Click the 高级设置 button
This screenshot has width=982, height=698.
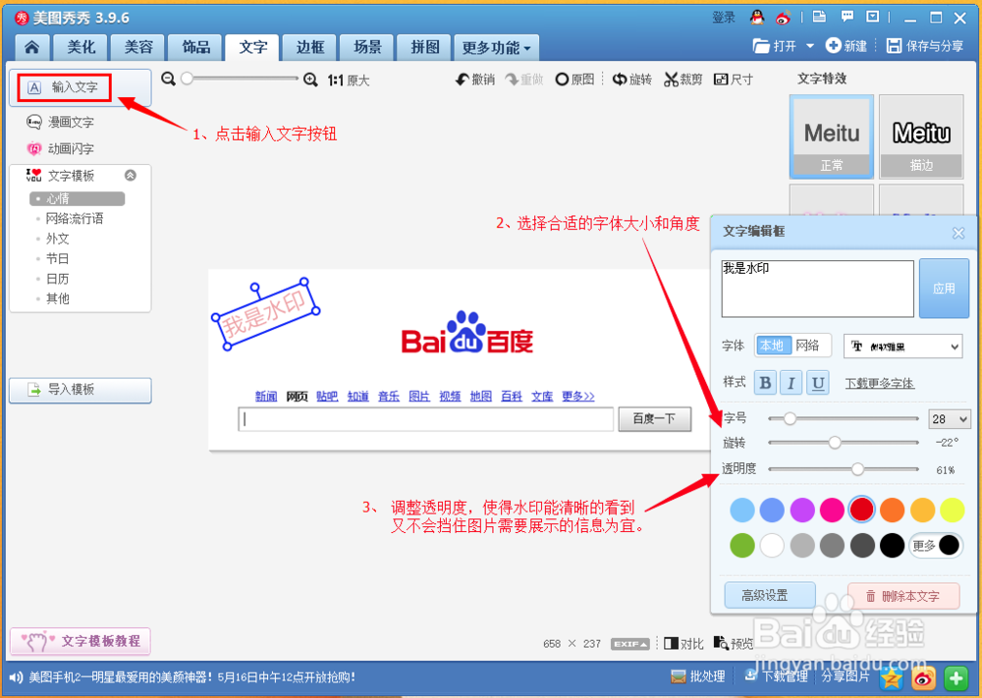pyautogui.click(x=770, y=595)
